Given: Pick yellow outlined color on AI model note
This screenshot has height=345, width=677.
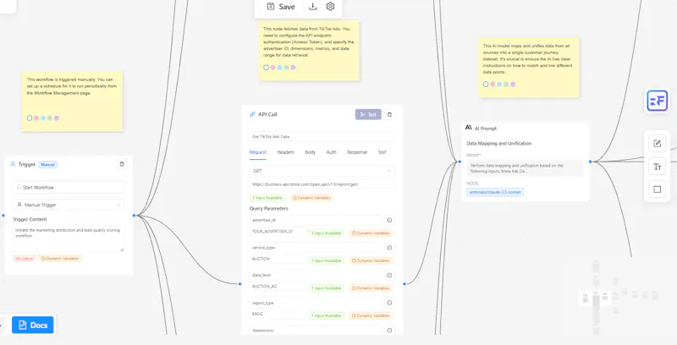Looking at the screenshot, I should click(486, 84).
